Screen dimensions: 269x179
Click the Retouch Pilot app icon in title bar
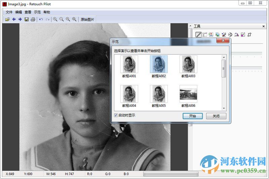tap(4, 4)
